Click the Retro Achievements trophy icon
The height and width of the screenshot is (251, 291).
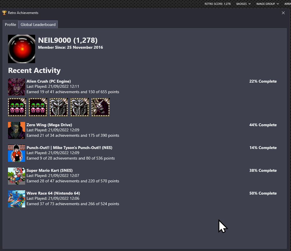tap(4, 13)
